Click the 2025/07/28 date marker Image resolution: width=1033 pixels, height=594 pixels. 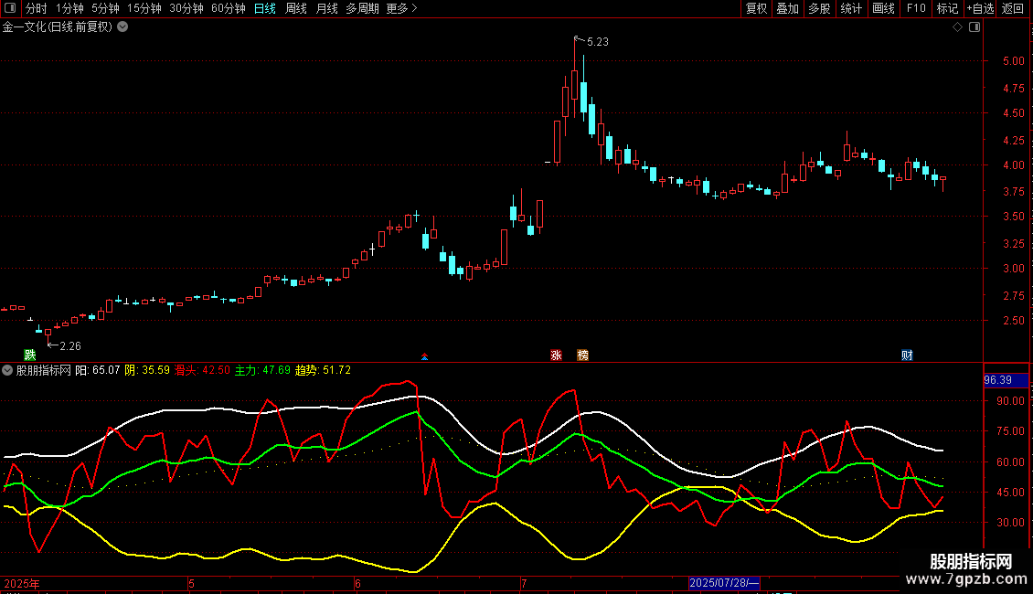coord(724,583)
